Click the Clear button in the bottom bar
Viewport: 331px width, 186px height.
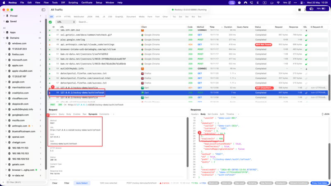(55, 183)
